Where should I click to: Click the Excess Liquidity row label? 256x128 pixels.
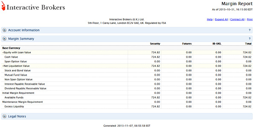pos(14,106)
